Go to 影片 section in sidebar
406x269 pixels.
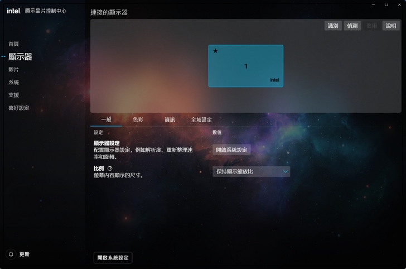(x=13, y=69)
